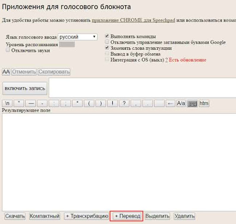Screen dimensions: 236x224
Task: Open the приложение CHROME для Speechpad link
Action: (133, 20)
